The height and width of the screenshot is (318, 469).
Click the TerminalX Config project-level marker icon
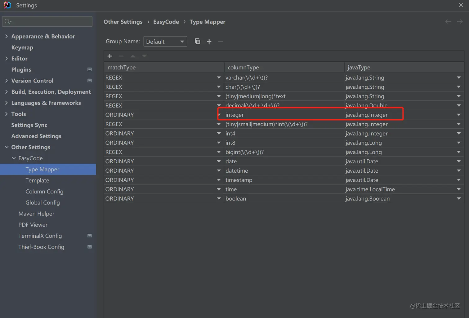pyautogui.click(x=90, y=236)
